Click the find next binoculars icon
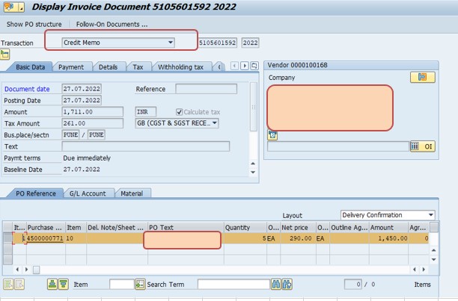This screenshot has height=301, width=458. pos(287,284)
